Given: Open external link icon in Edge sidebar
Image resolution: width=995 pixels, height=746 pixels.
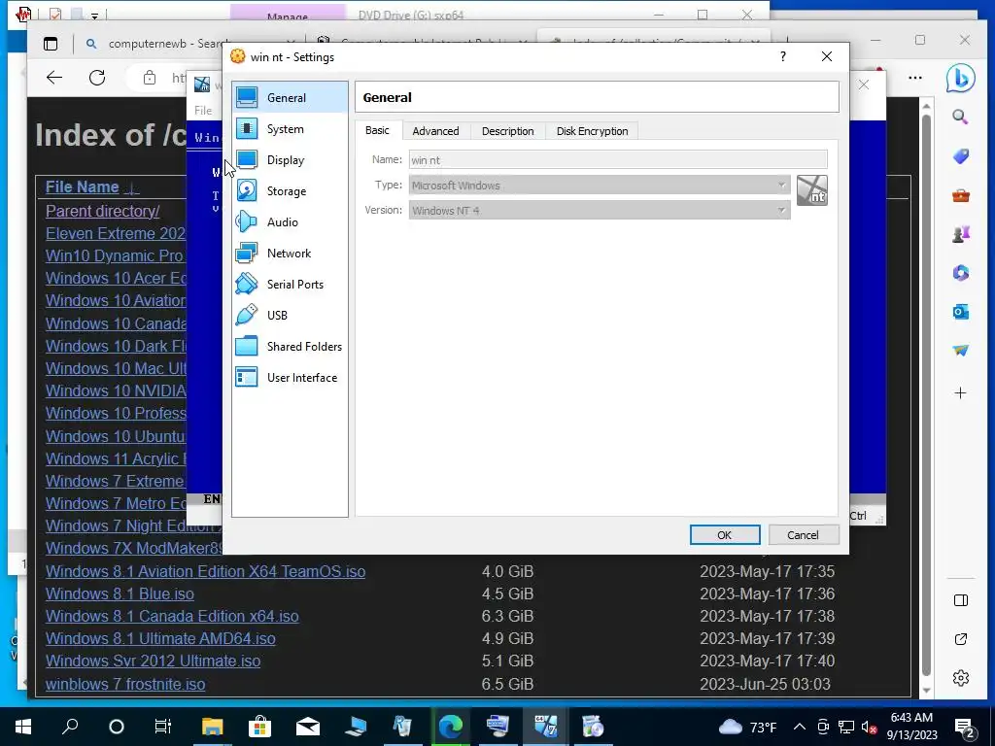Looking at the screenshot, I should (961, 639).
